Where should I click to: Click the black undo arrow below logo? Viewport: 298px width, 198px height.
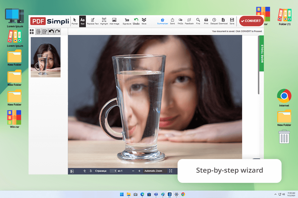pyautogui.click(x=51, y=32)
